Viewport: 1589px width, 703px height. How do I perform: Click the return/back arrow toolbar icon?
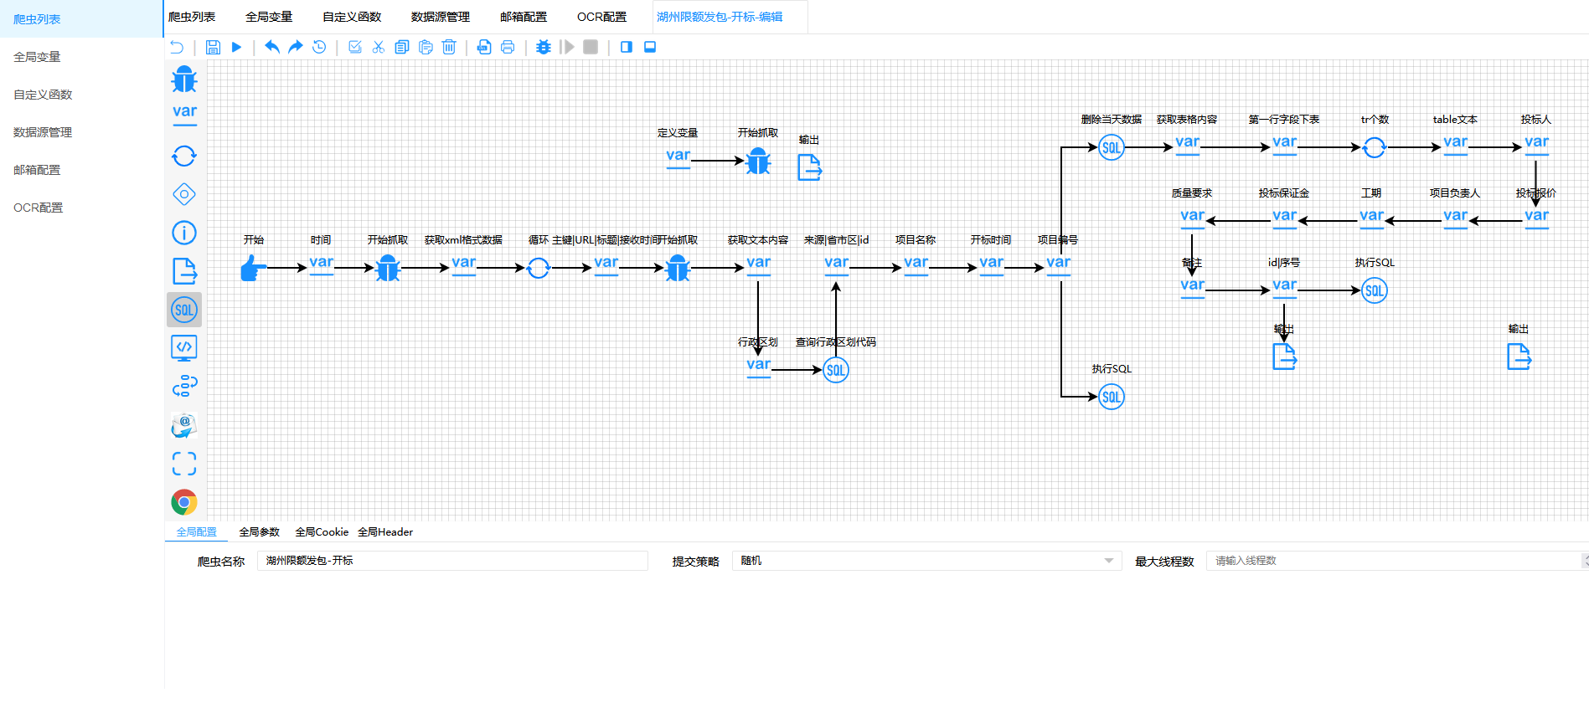click(x=177, y=47)
